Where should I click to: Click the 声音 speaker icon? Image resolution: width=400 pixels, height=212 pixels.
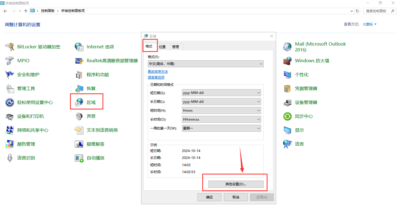click(x=79, y=116)
